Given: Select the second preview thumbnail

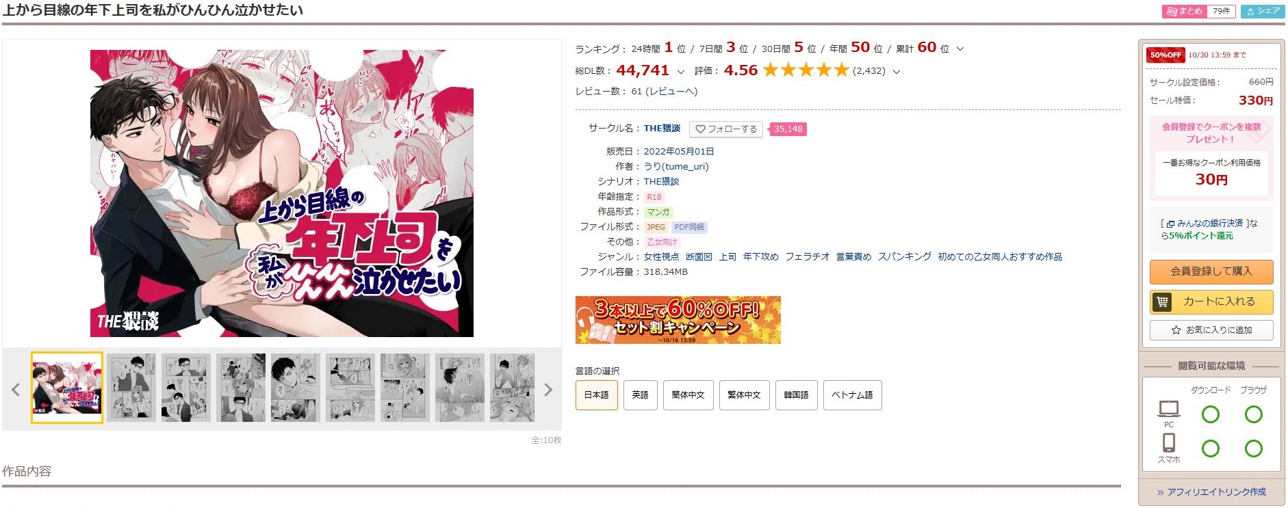Looking at the screenshot, I should (x=131, y=388).
